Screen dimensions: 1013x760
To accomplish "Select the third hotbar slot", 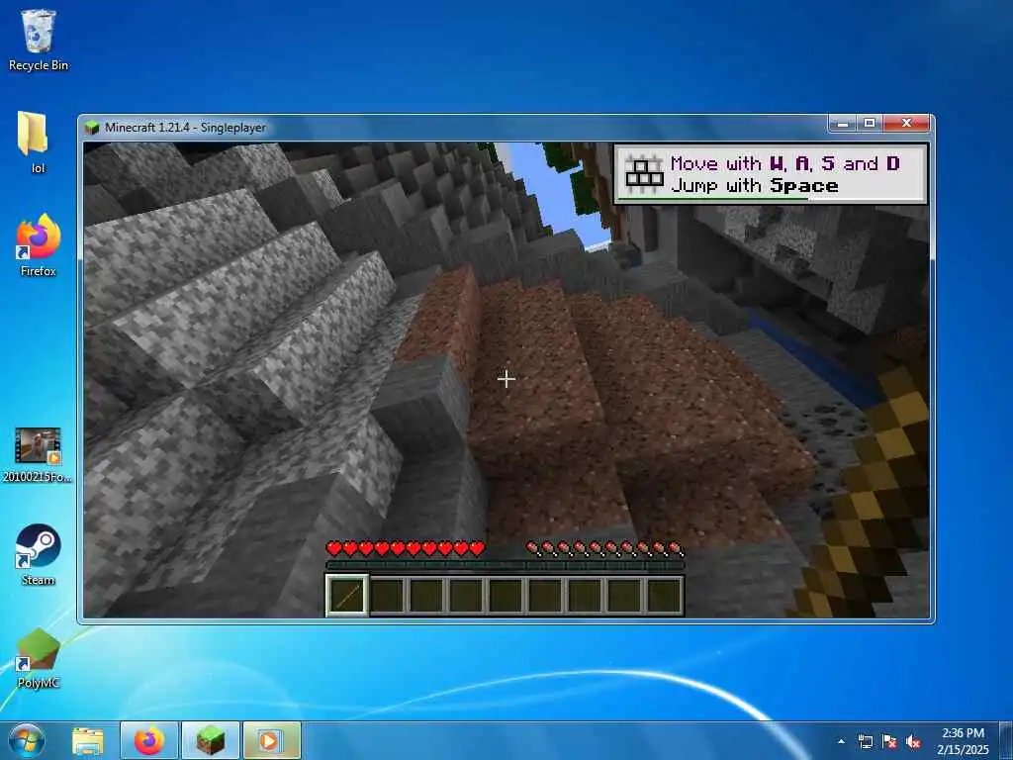I will (x=426, y=595).
